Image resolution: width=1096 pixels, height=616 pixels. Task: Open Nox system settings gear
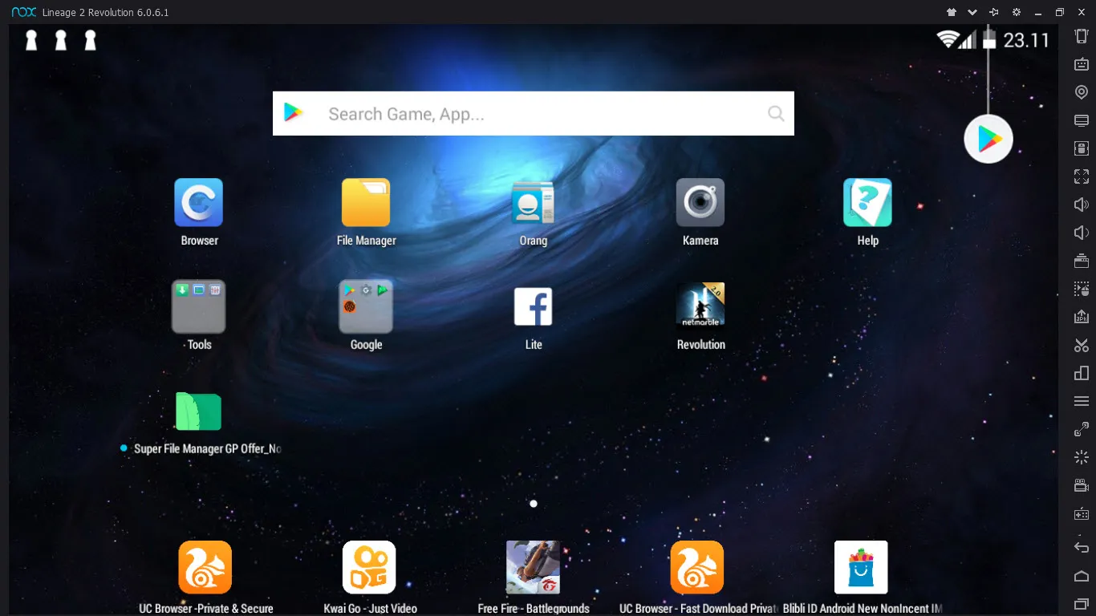(1017, 12)
